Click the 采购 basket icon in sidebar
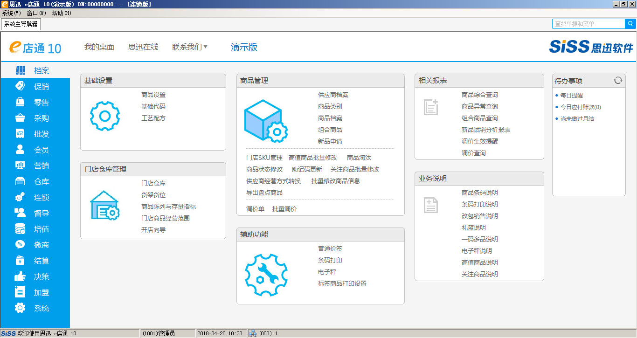 21,118
